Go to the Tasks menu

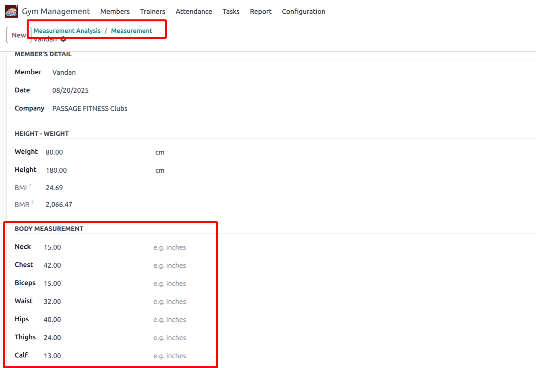coord(231,12)
